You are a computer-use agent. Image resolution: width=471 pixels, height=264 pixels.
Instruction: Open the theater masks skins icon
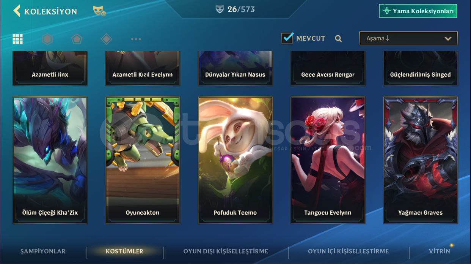pos(99,11)
